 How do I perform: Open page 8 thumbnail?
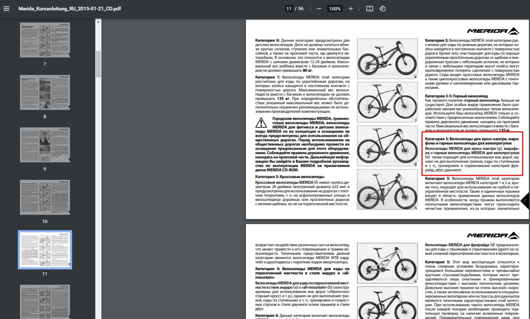[45, 92]
